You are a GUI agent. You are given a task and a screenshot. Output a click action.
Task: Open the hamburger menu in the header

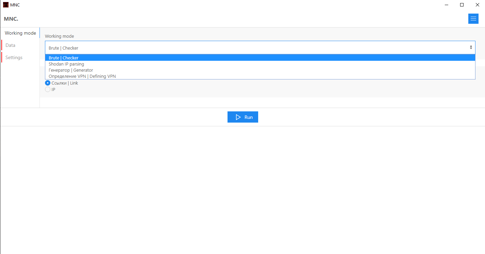pos(473,19)
